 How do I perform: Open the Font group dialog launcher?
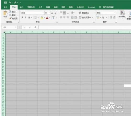(x=57, y=22)
